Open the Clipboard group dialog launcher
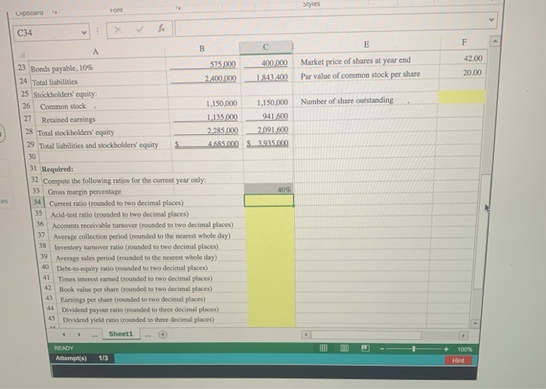Screen dimensions: 546x389 click(x=55, y=13)
